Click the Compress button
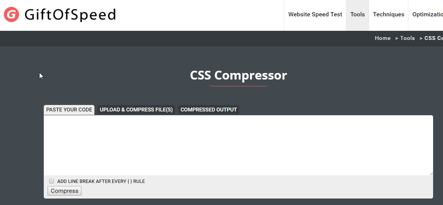Screen dimensions: 443x205 coord(64,191)
